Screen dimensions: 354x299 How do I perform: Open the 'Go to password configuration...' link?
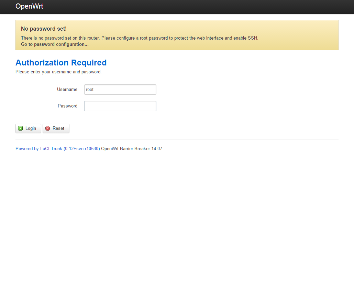click(x=55, y=44)
